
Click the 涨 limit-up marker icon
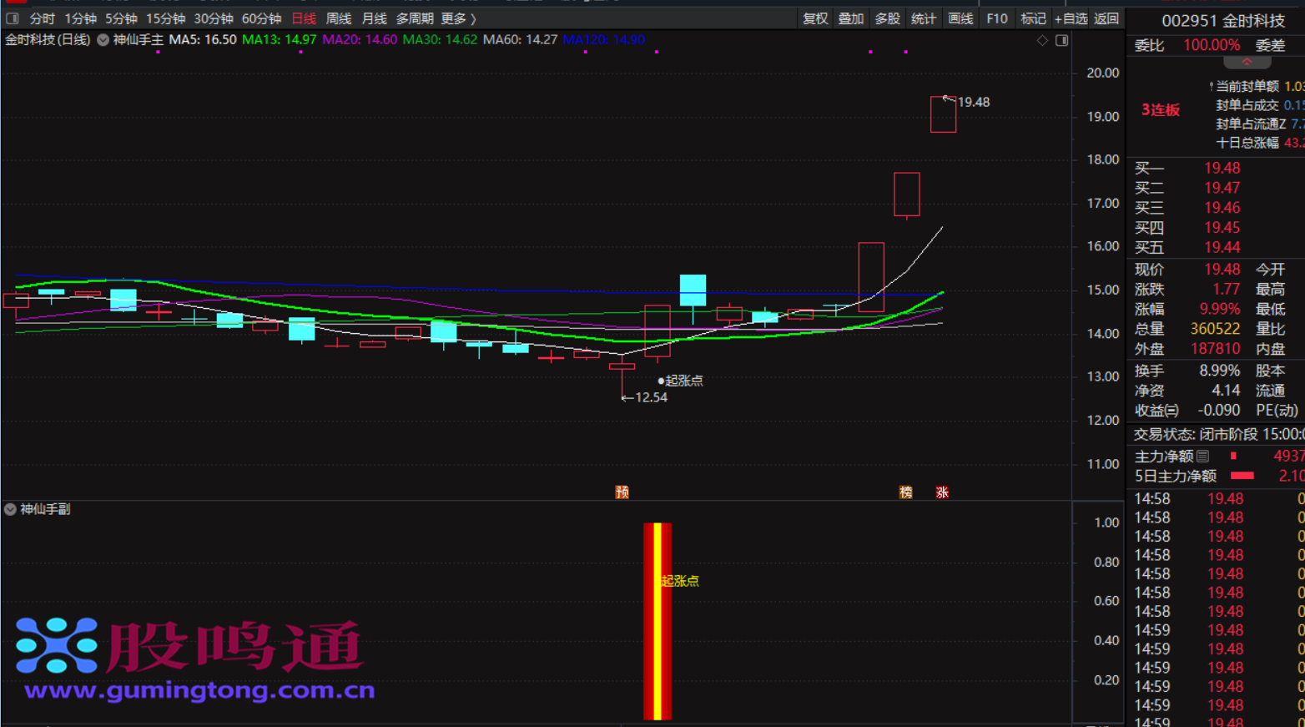[x=942, y=492]
